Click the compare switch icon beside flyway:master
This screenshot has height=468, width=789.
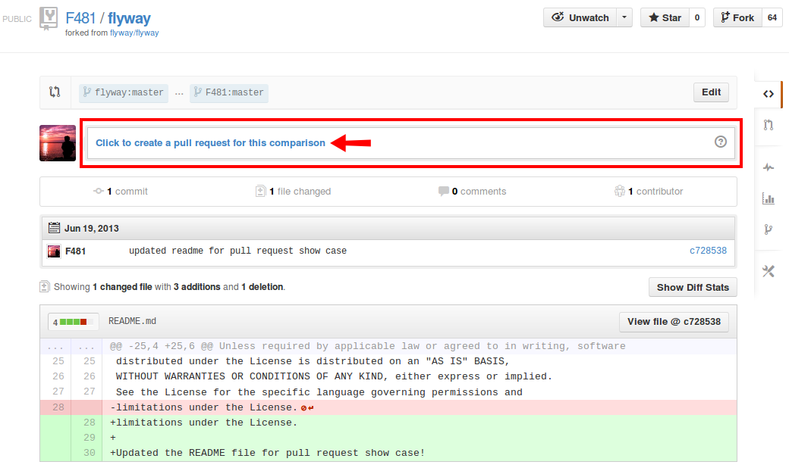(x=55, y=92)
